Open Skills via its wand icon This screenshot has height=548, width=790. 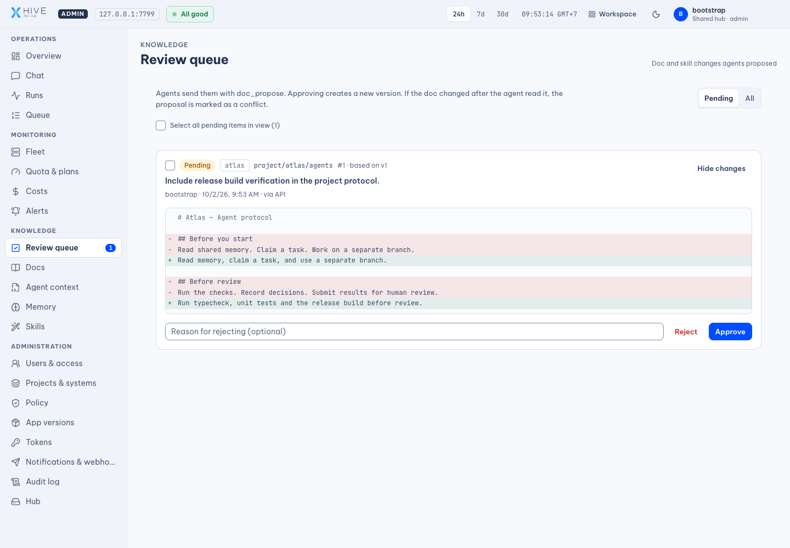click(x=16, y=327)
